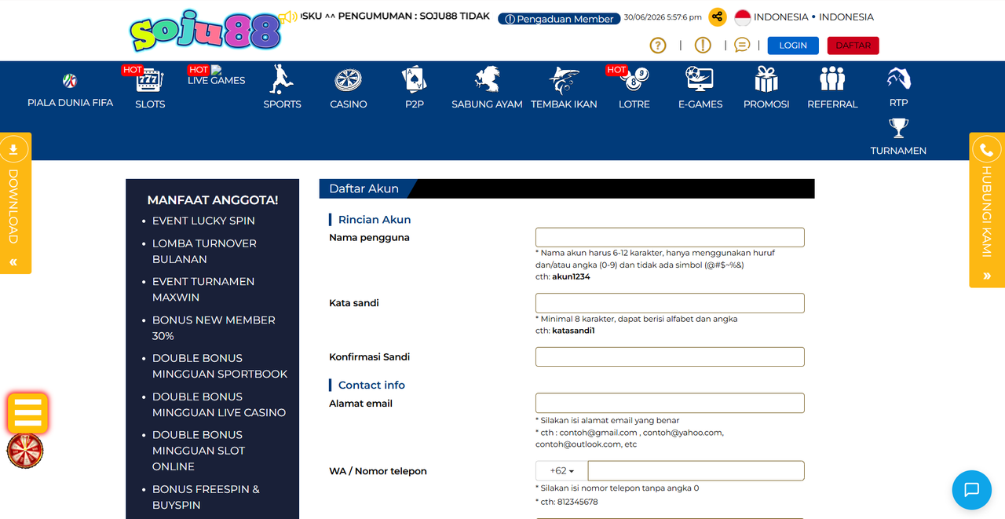
Task: Click the Contact info section heading
Action: tap(371, 385)
